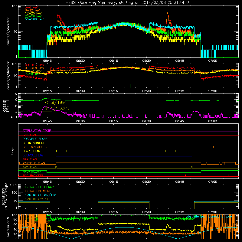Click the counts/s/detector axis title of the keV panel
This screenshot has width=242, height=242.
(8, 31)
